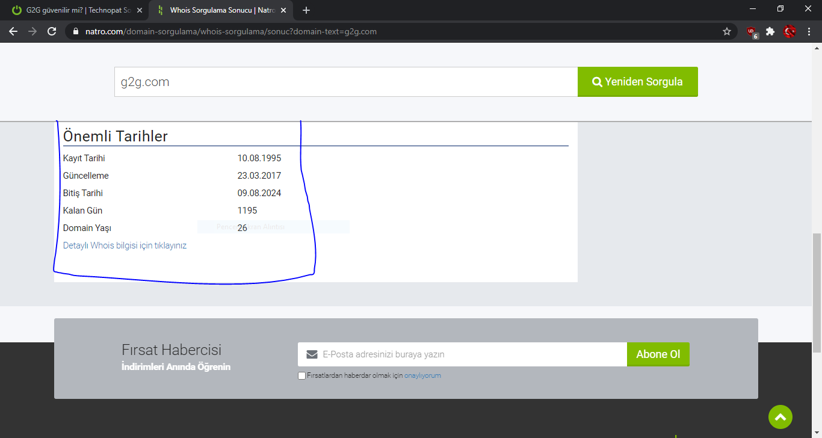Click the E-Posta adresinizi email field
822x438 pixels.
click(x=462, y=354)
